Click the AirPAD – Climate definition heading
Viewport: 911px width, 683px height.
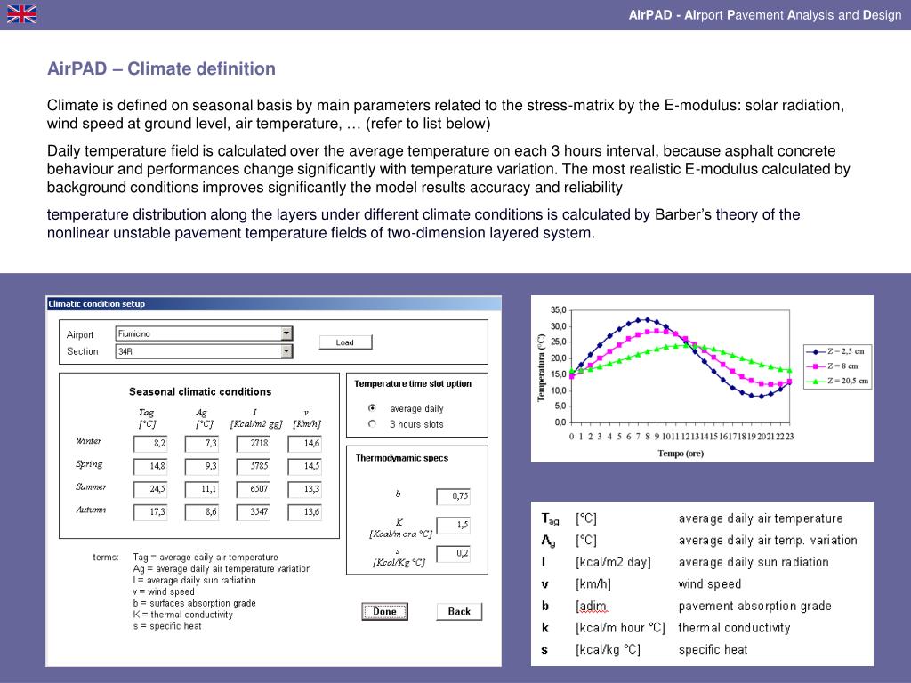point(162,68)
